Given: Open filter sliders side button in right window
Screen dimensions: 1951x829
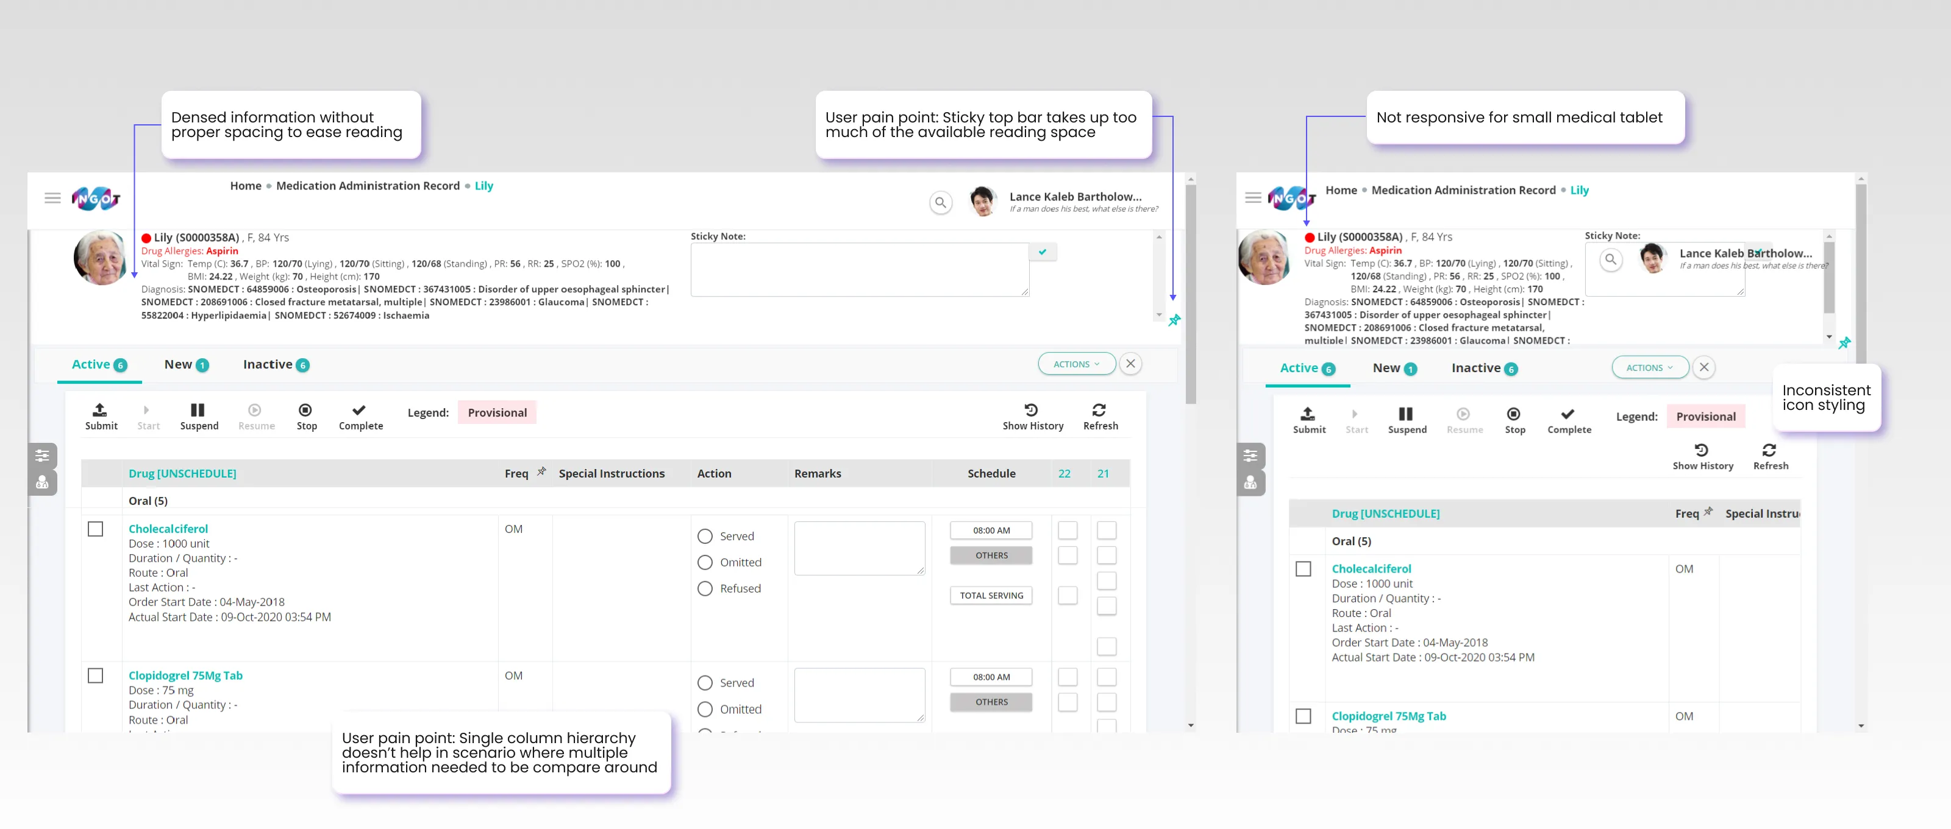Looking at the screenshot, I should 1250,456.
